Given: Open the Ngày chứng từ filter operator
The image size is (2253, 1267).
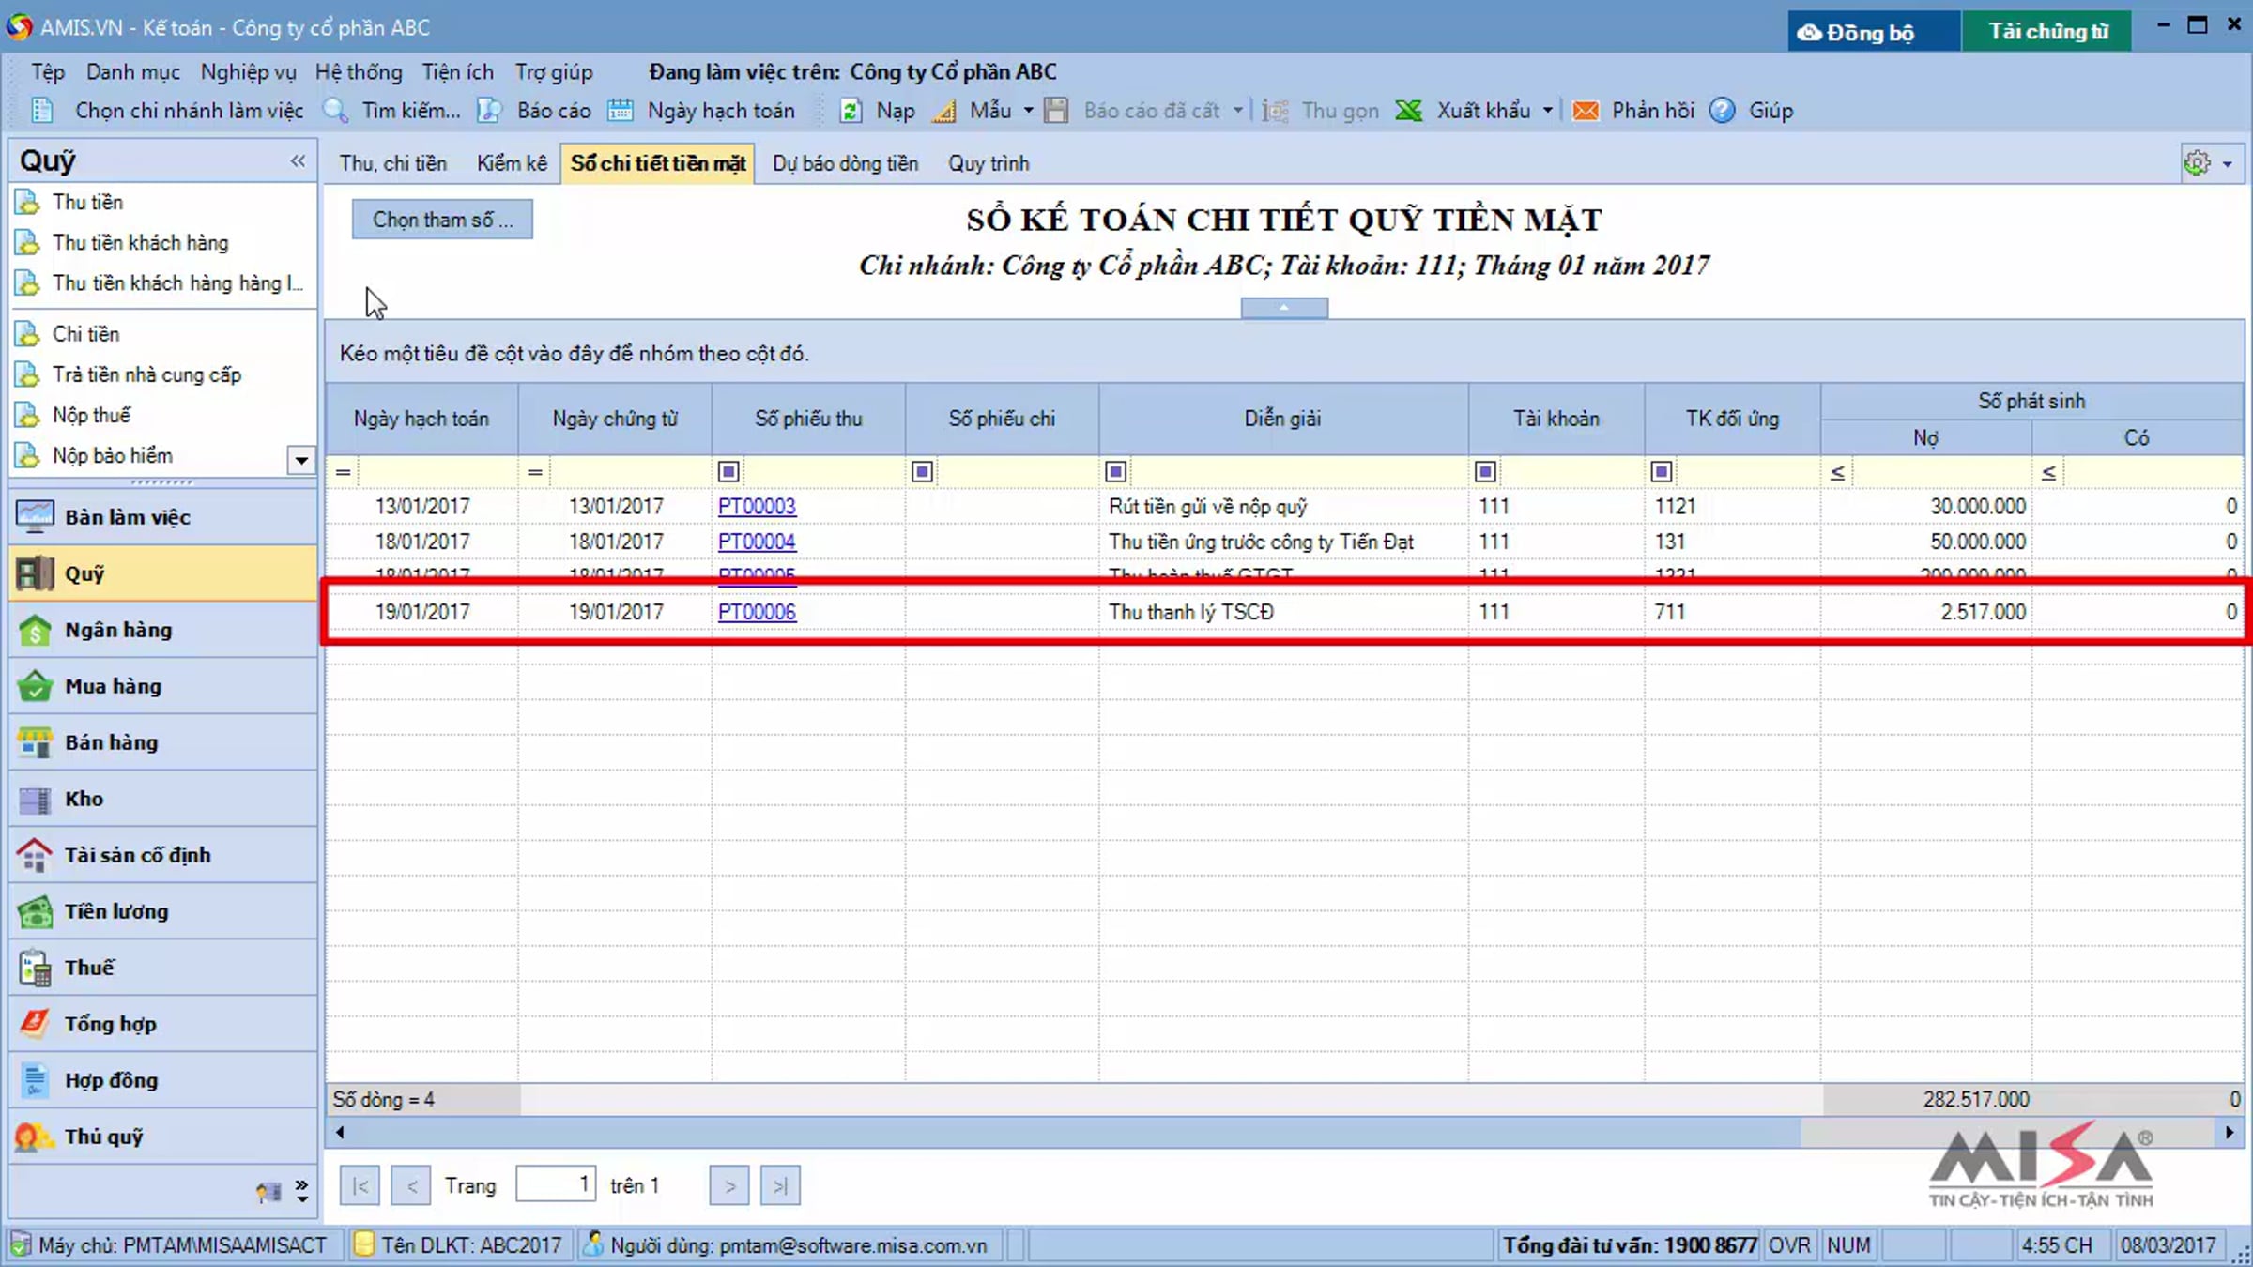Looking at the screenshot, I should coord(535,472).
